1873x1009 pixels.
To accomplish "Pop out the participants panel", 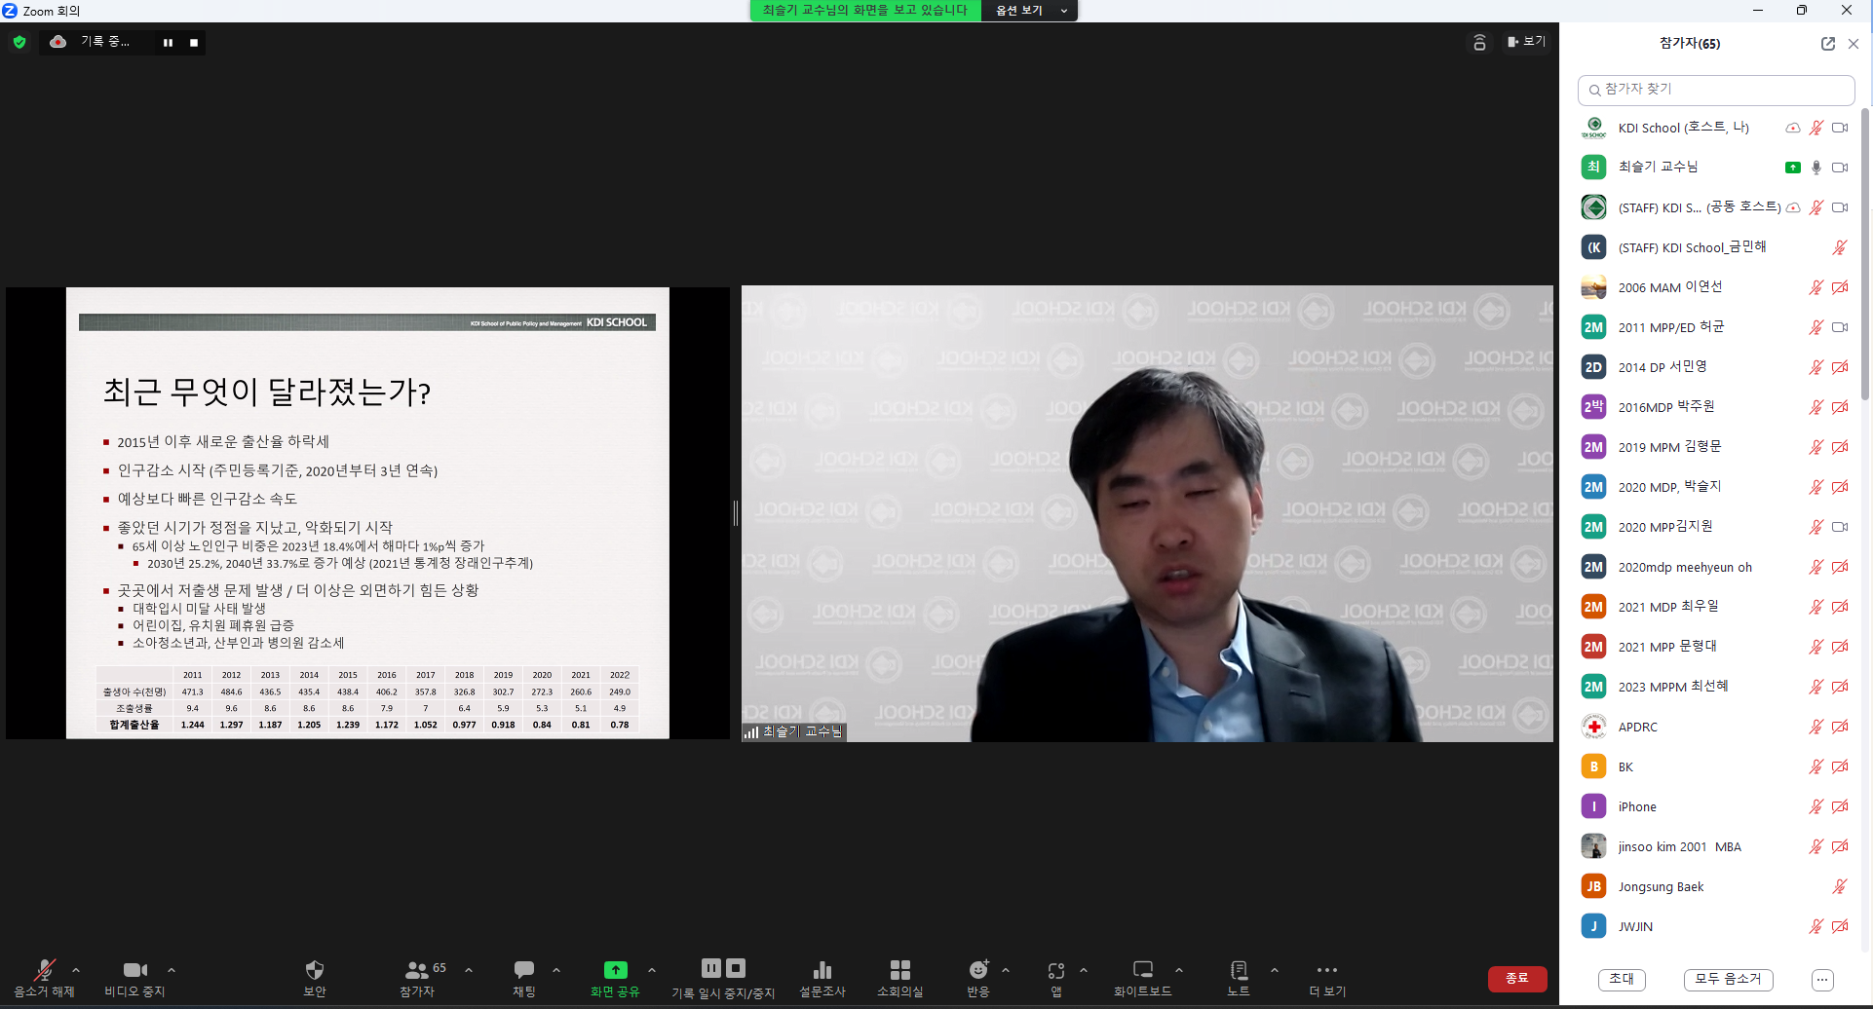I will (x=1827, y=44).
